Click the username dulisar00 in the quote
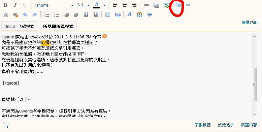This screenshot has height=132, width=262. pos(39,37)
